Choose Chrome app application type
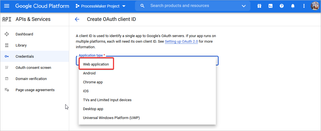Screen dimensions: 321x131 tap(147, 82)
